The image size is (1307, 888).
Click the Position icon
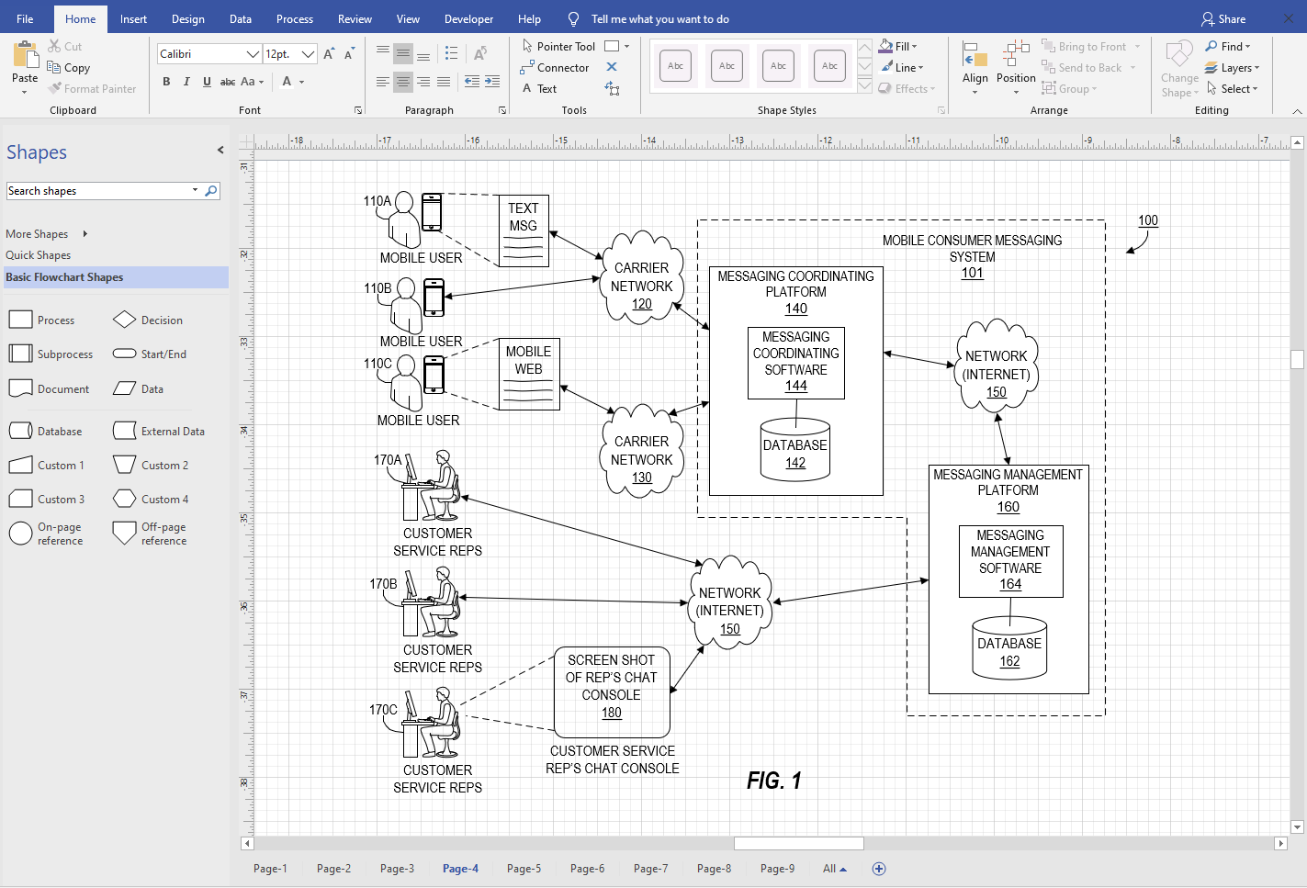click(x=1016, y=64)
